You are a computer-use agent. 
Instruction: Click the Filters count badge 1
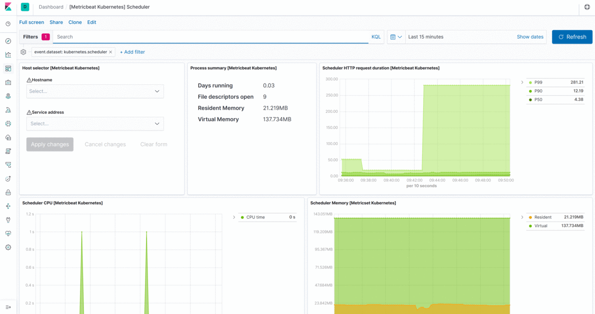pyautogui.click(x=46, y=37)
